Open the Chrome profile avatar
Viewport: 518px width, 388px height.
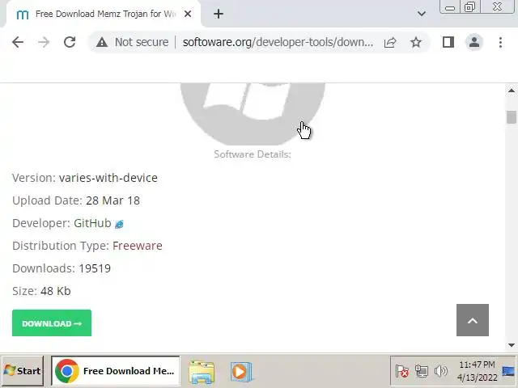pos(474,42)
